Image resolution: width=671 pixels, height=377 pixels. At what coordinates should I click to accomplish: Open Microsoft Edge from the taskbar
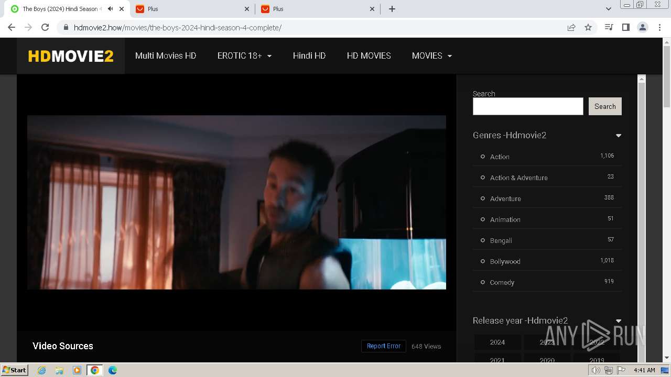point(113,370)
